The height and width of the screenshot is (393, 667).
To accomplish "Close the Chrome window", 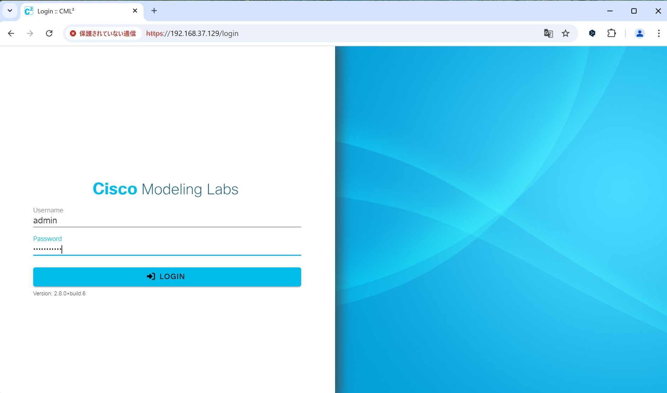I will pos(658,11).
